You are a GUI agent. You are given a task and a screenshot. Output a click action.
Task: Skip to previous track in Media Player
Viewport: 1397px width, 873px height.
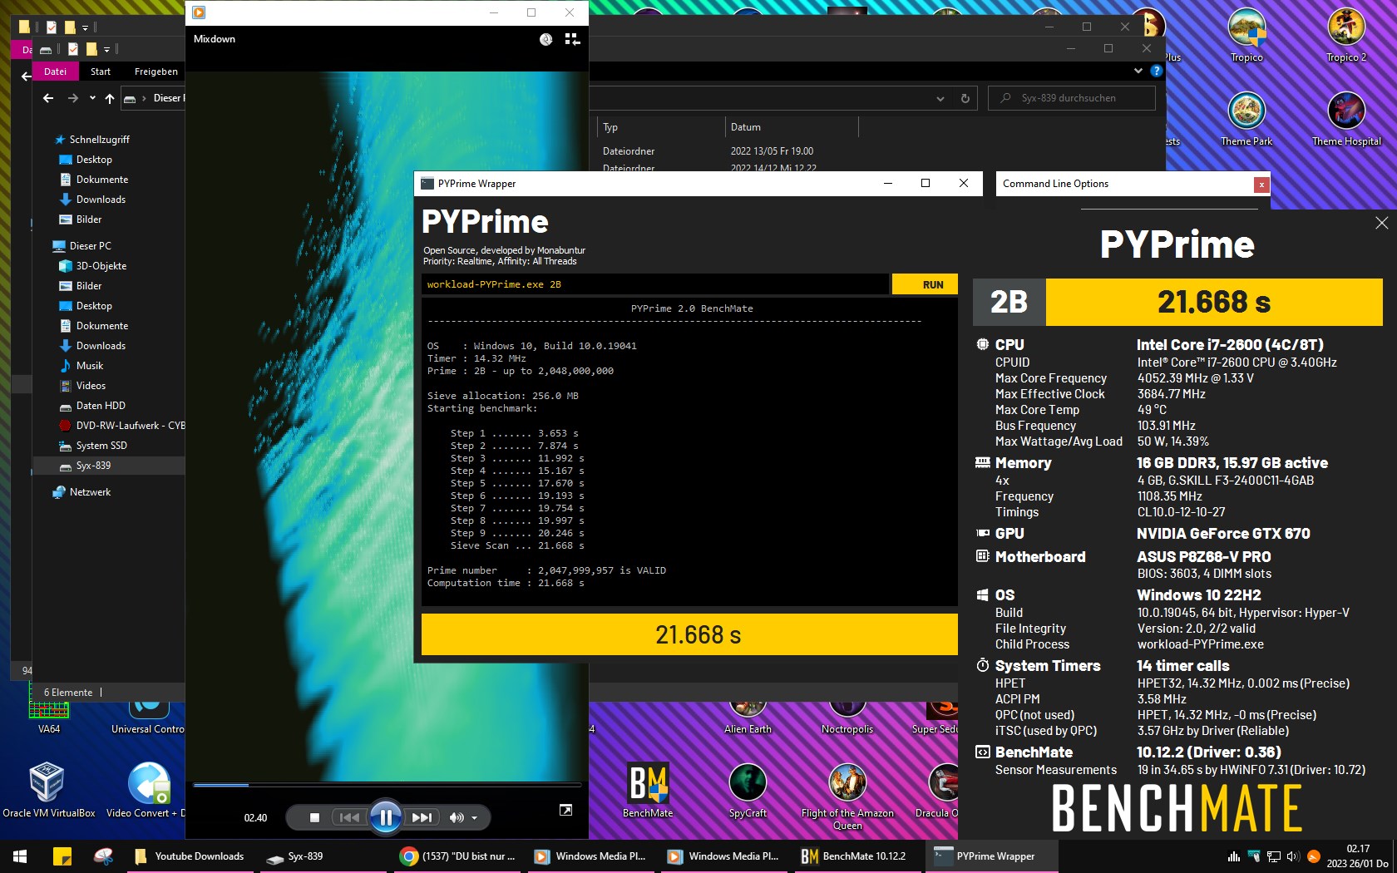tap(350, 817)
